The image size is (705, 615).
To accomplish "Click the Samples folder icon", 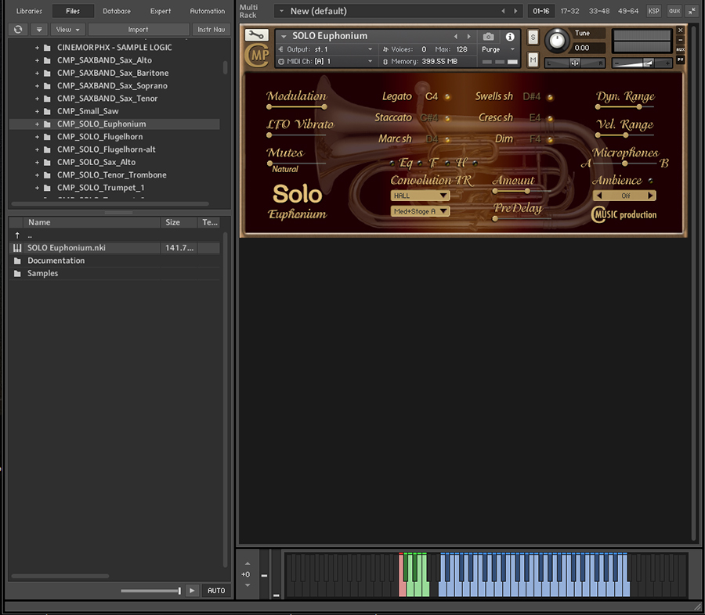I will click(x=17, y=273).
